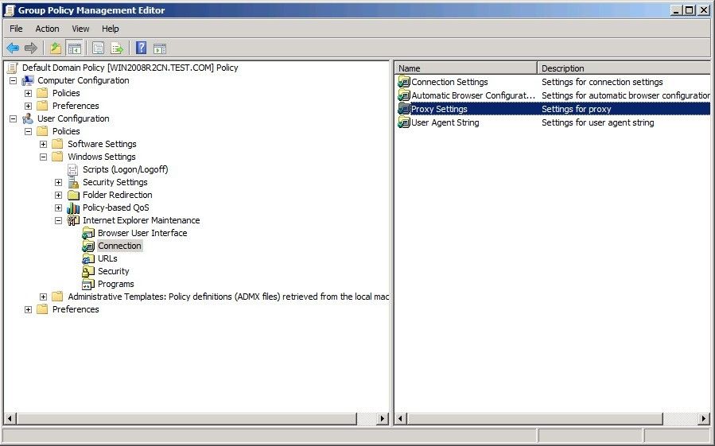Select the 'Settings for proxy' description text
The image size is (715, 446).
coord(576,109)
